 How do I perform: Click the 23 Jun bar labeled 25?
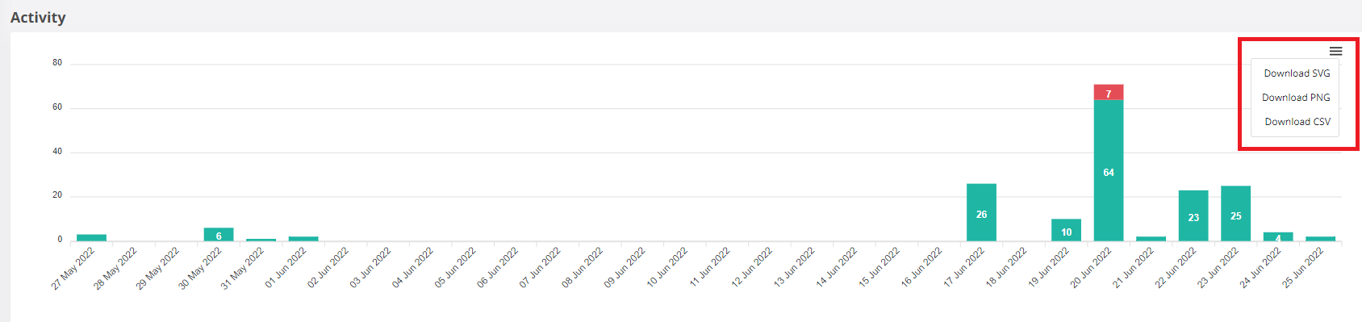click(x=1235, y=213)
